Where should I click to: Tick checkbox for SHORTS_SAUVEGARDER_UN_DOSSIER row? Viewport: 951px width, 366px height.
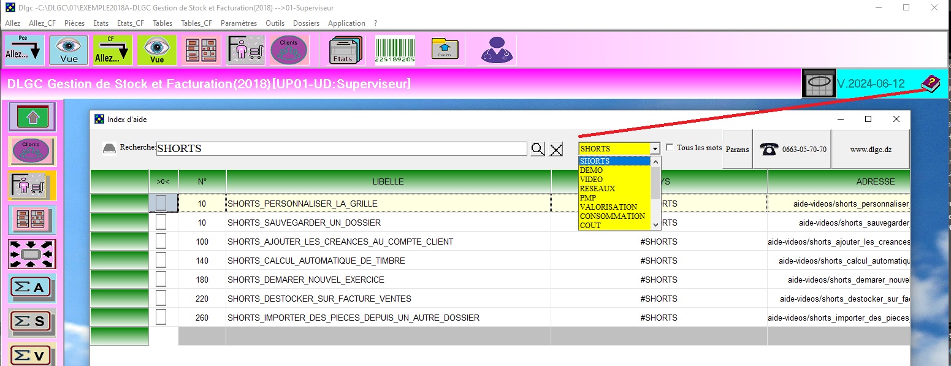[x=161, y=223]
